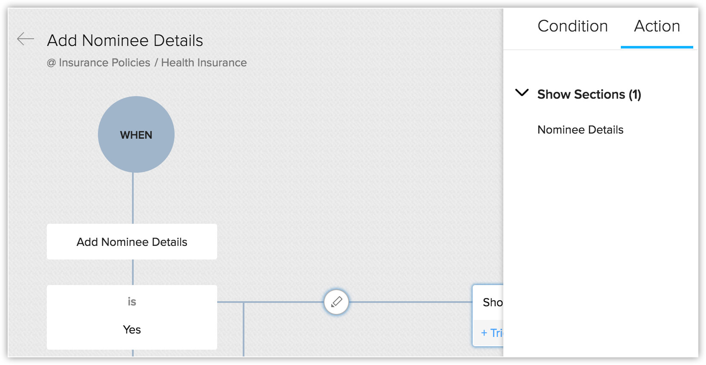Click the pencil edit icon on connector
Screen dimensions: 706x365
(336, 302)
